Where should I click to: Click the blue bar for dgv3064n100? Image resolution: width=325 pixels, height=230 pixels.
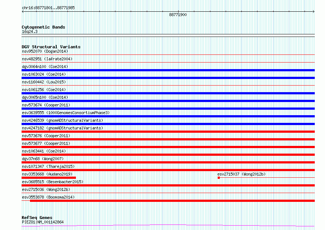click(168, 70)
